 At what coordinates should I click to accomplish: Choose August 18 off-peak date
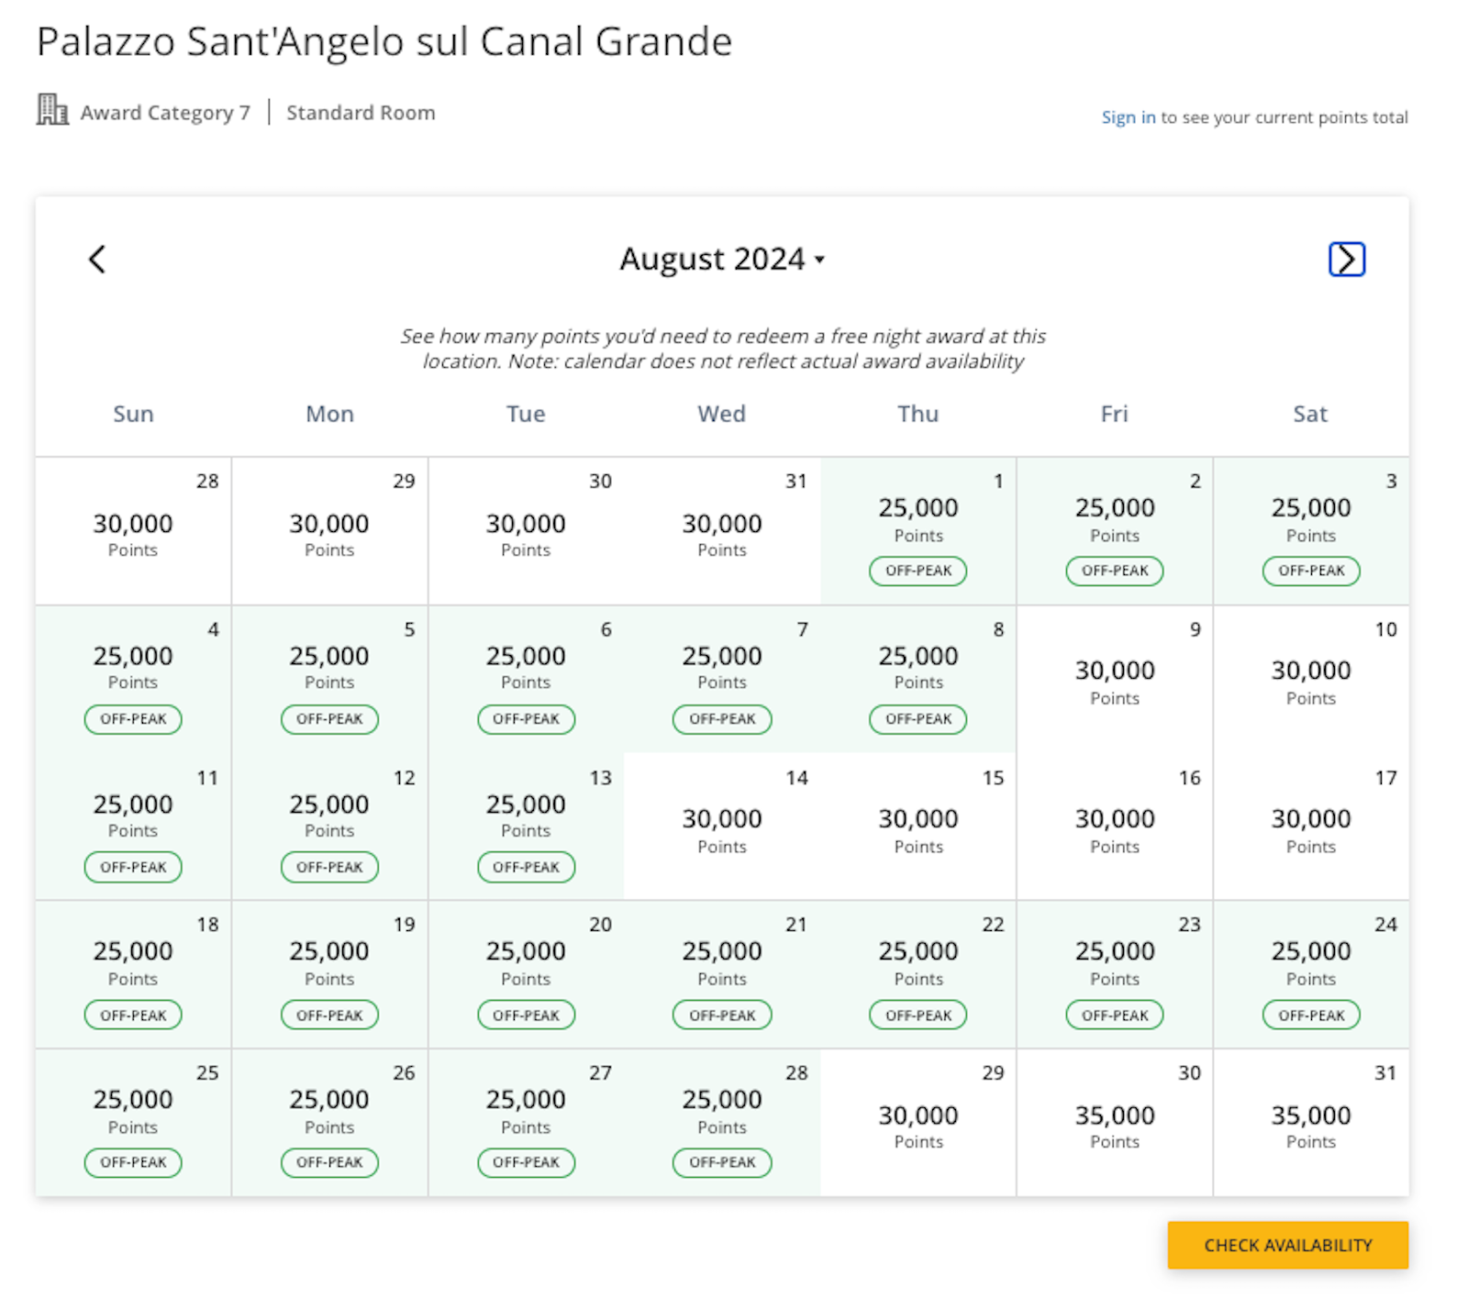click(133, 974)
